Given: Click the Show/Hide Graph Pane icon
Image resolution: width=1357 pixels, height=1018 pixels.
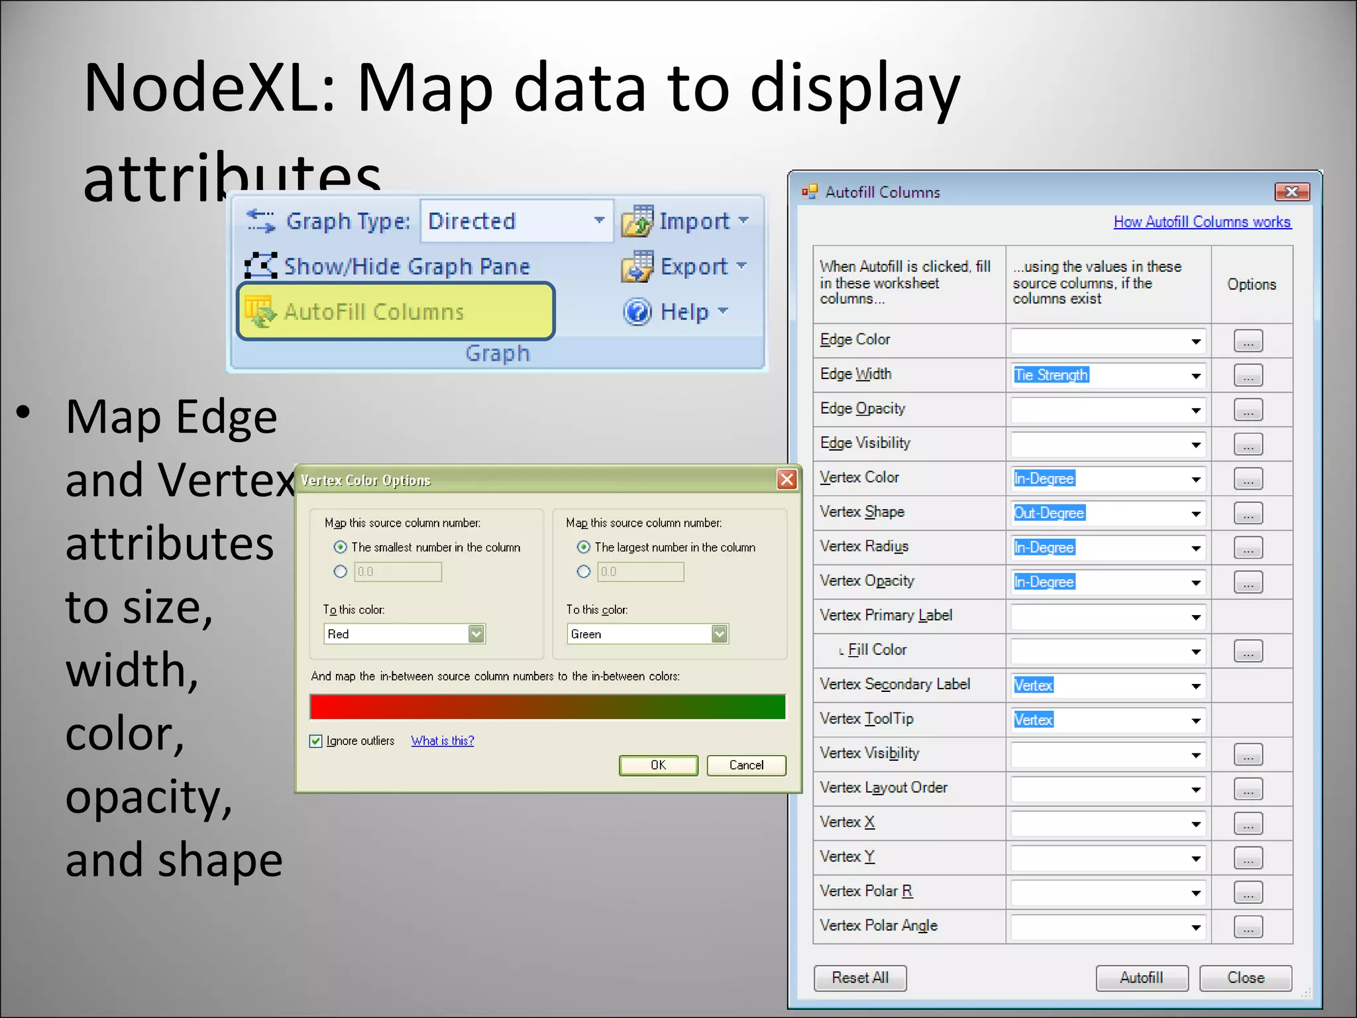Looking at the screenshot, I should tap(260, 266).
